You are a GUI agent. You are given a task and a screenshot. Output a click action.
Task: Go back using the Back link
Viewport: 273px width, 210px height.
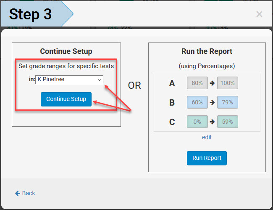coord(25,193)
